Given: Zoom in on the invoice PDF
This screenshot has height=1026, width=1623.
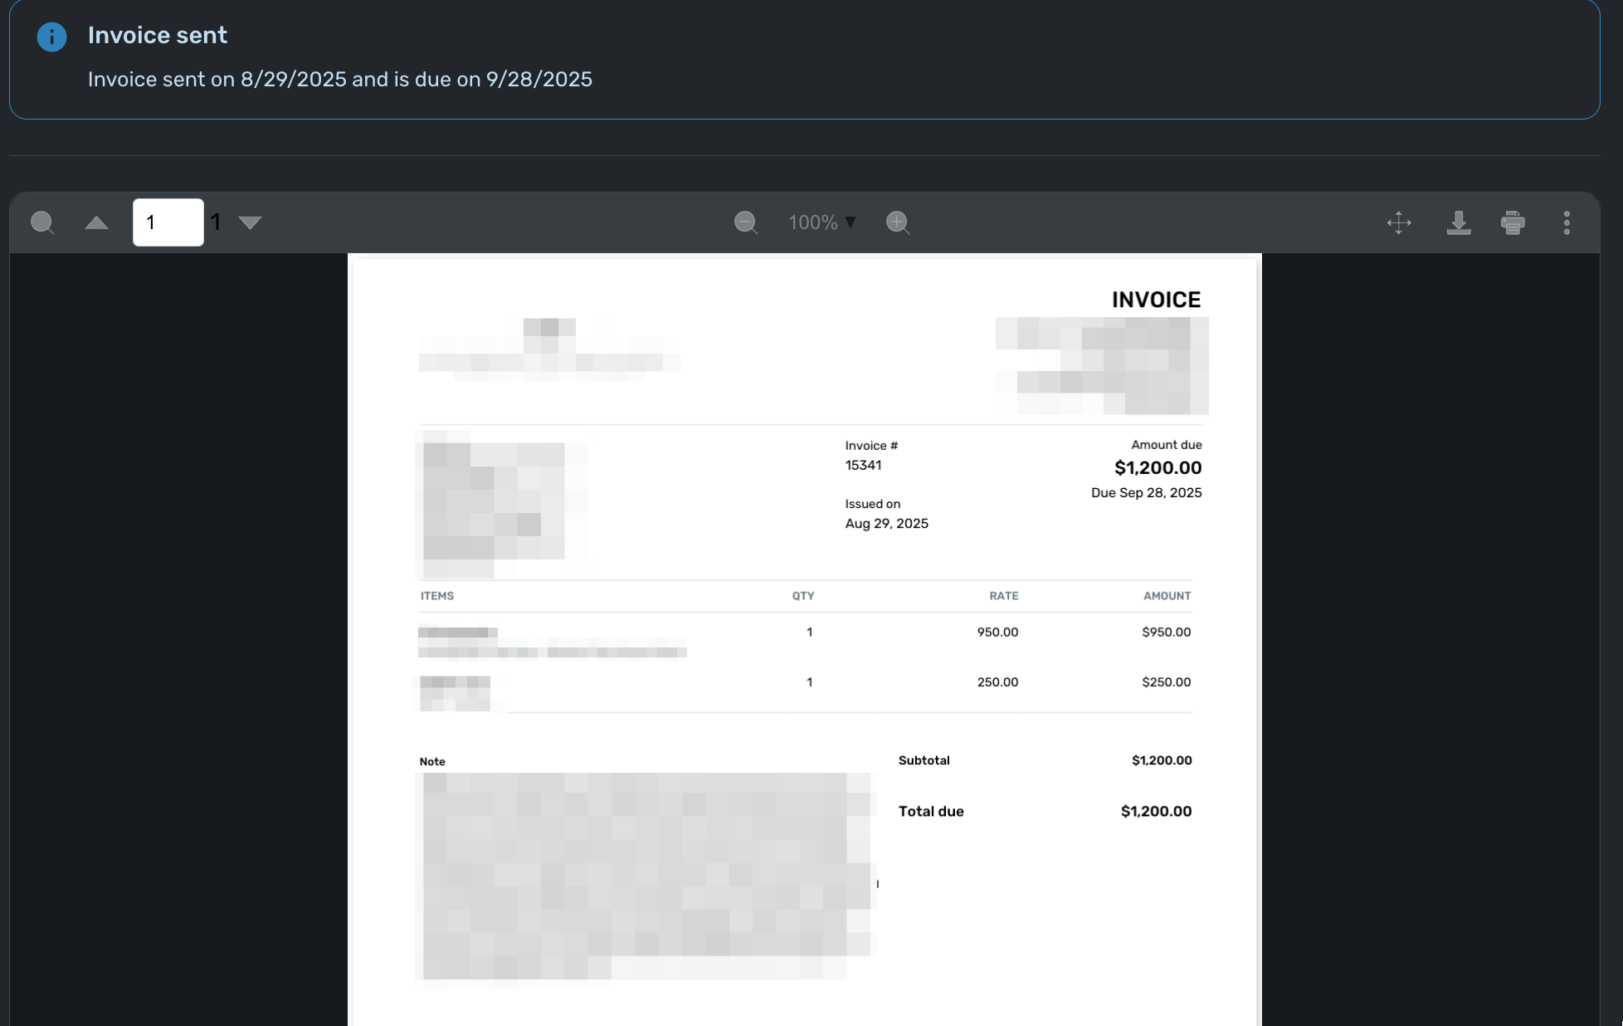Looking at the screenshot, I should [897, 222].
